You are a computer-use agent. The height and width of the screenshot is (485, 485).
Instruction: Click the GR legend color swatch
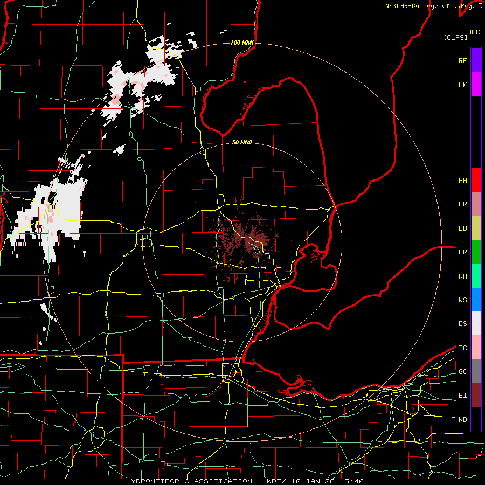click(476, 204)
